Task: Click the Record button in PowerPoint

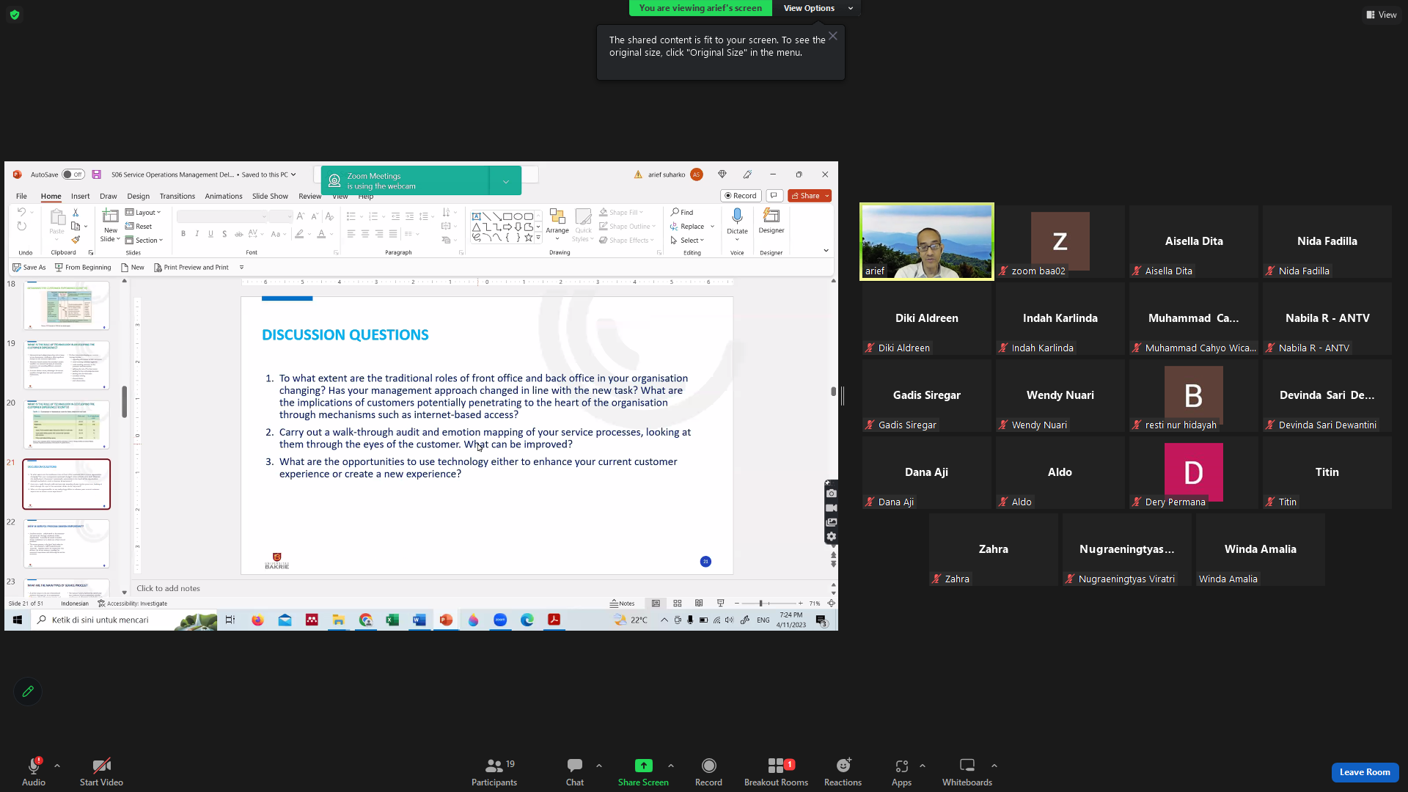Action: pyautogui.click(x=741, y=196)
